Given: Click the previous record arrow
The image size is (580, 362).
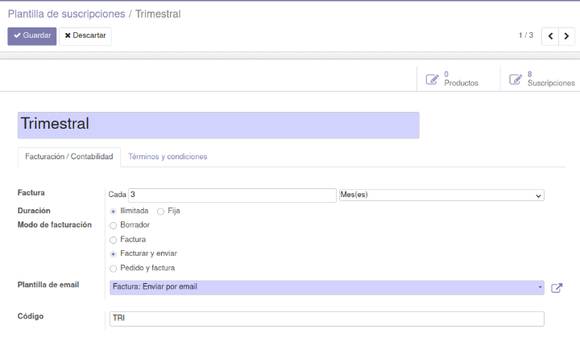Looking at the screenshot, I should tap(550, 36).
